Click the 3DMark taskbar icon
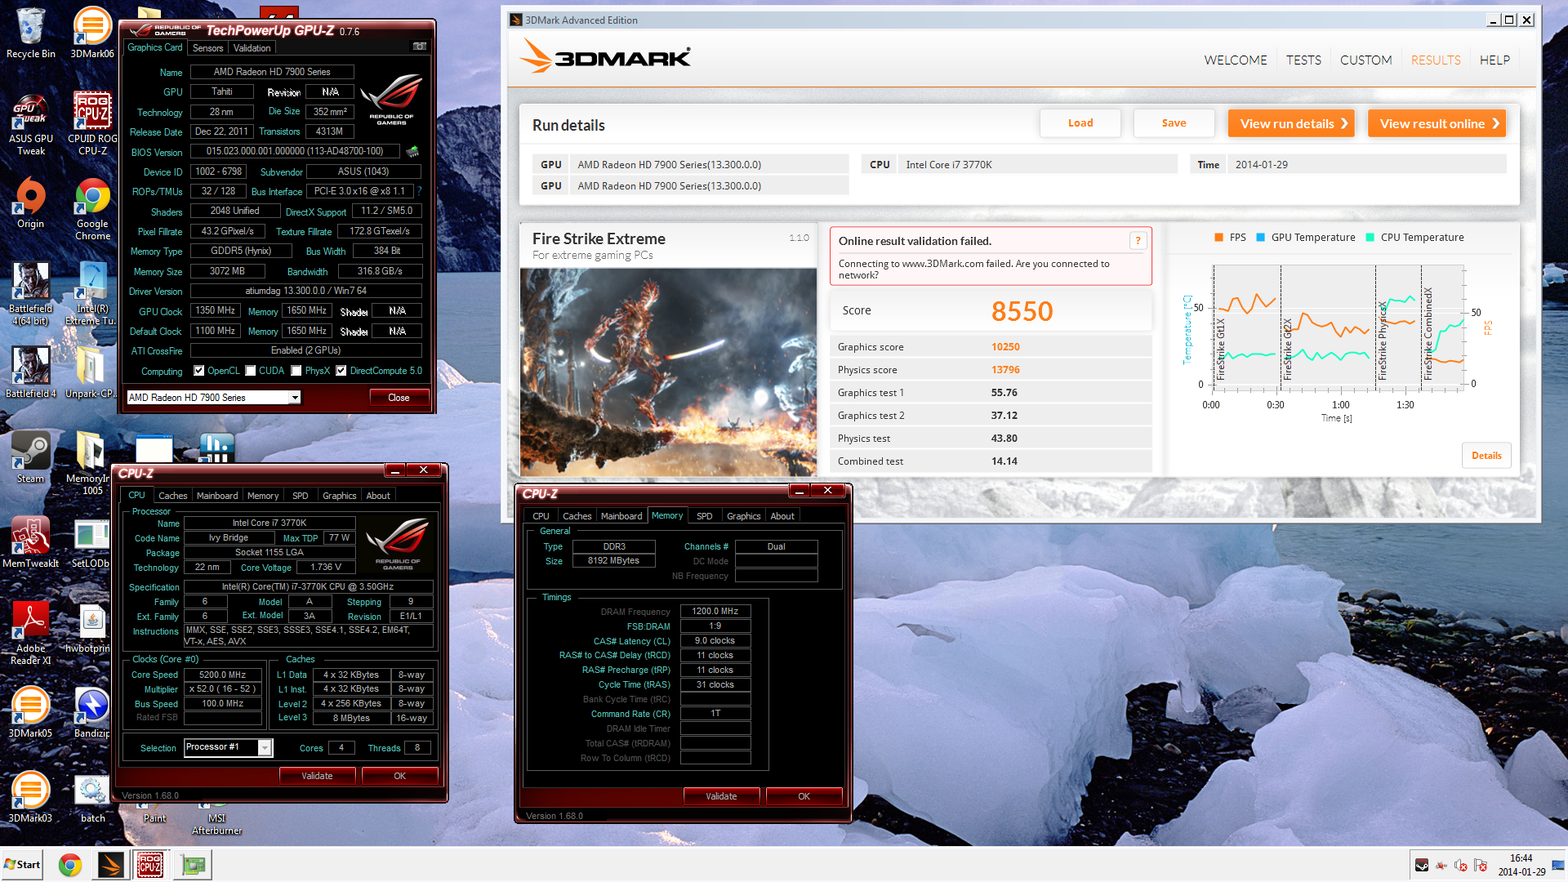The height and width of the screenshot is (882, 1568). [x=110, y=865]
